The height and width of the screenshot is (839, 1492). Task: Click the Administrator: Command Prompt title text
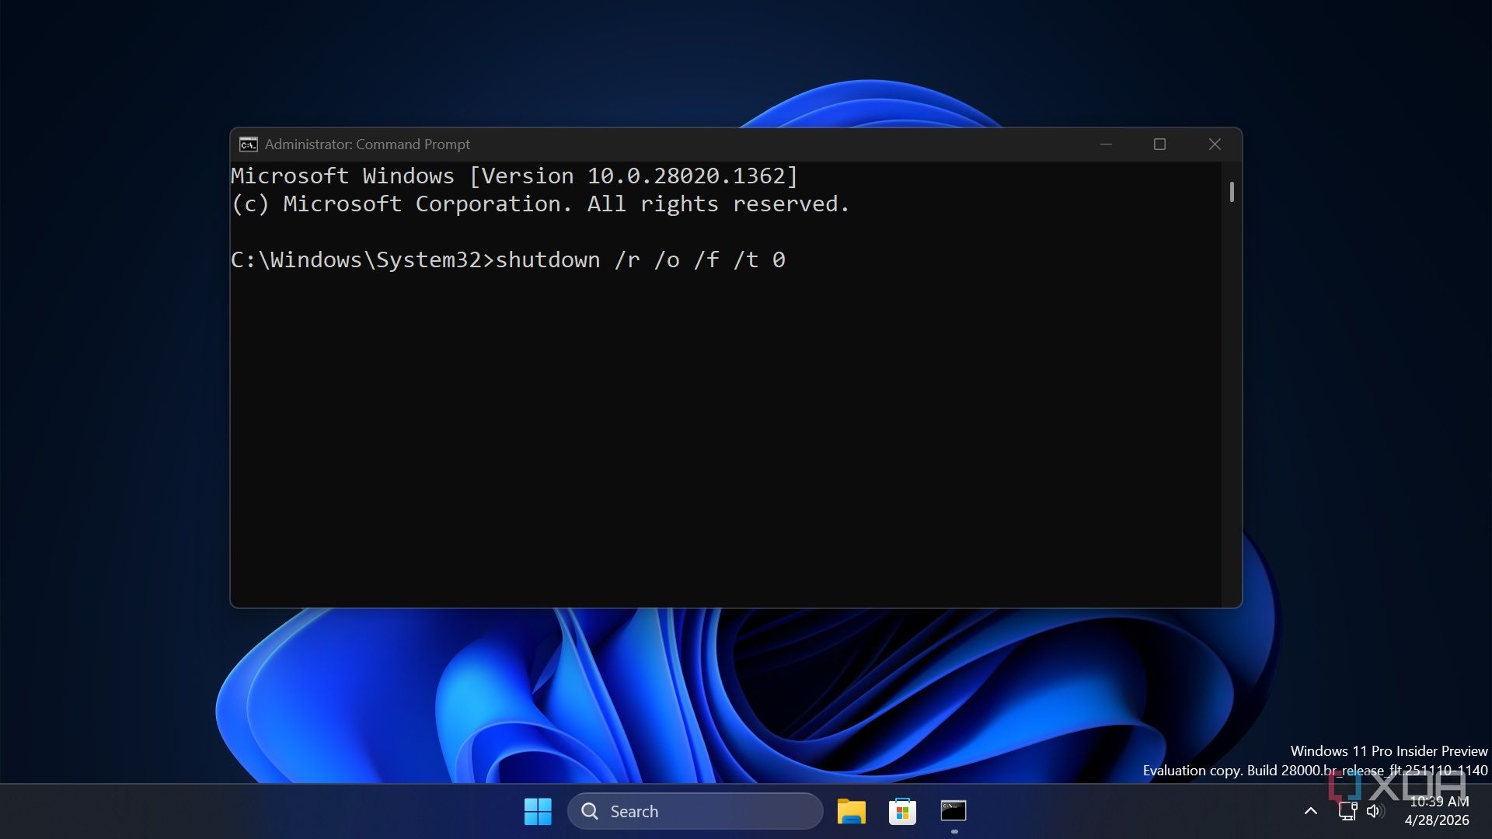point(367,144)
